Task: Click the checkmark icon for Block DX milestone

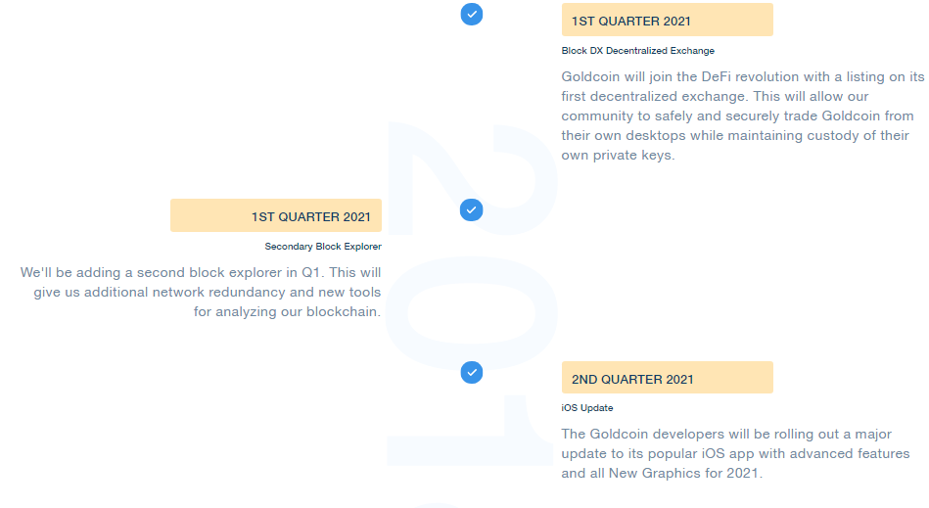Action: tap(472, 15)
